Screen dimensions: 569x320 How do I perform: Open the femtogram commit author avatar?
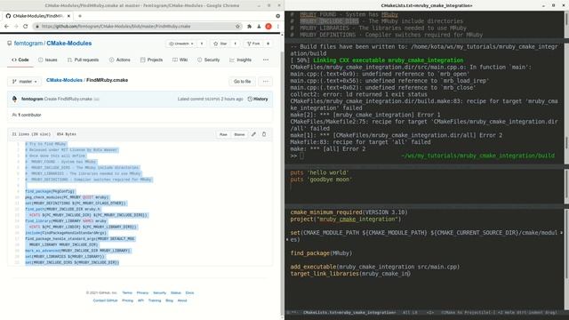click(15, 99)
